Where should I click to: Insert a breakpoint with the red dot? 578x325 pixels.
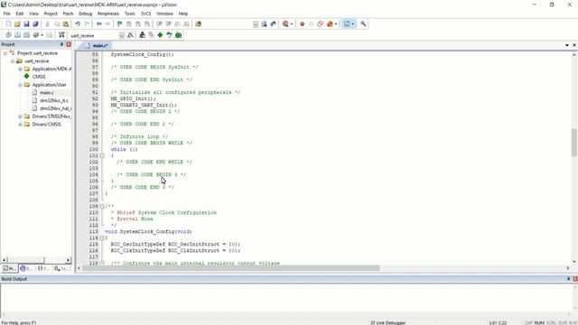302,24
